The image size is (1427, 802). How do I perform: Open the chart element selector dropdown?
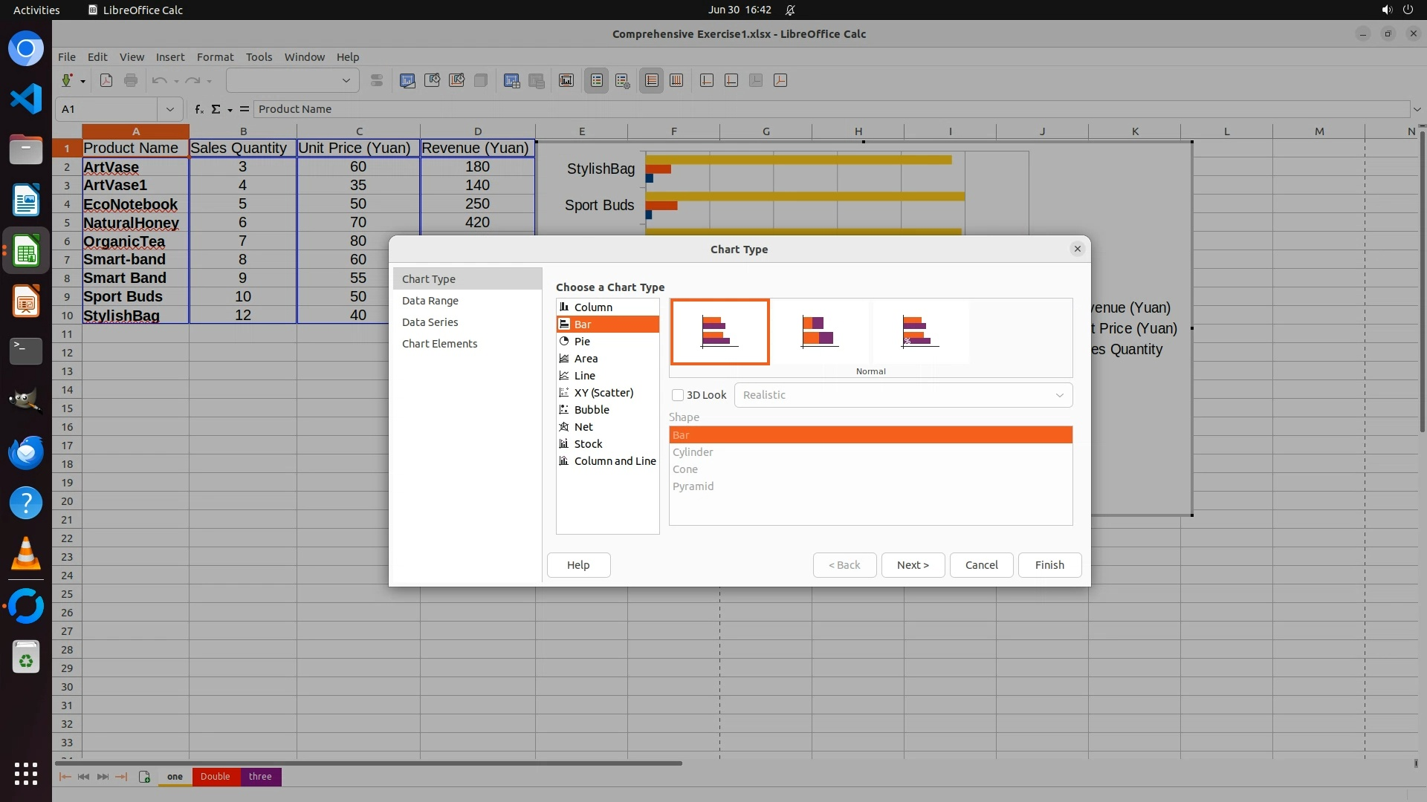coord(346,81)
